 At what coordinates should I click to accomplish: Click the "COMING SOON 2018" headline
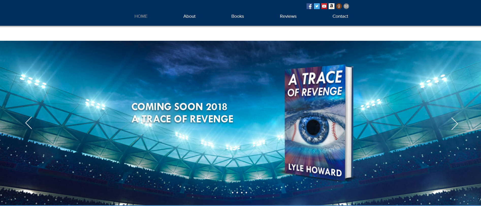pos(179,107)
